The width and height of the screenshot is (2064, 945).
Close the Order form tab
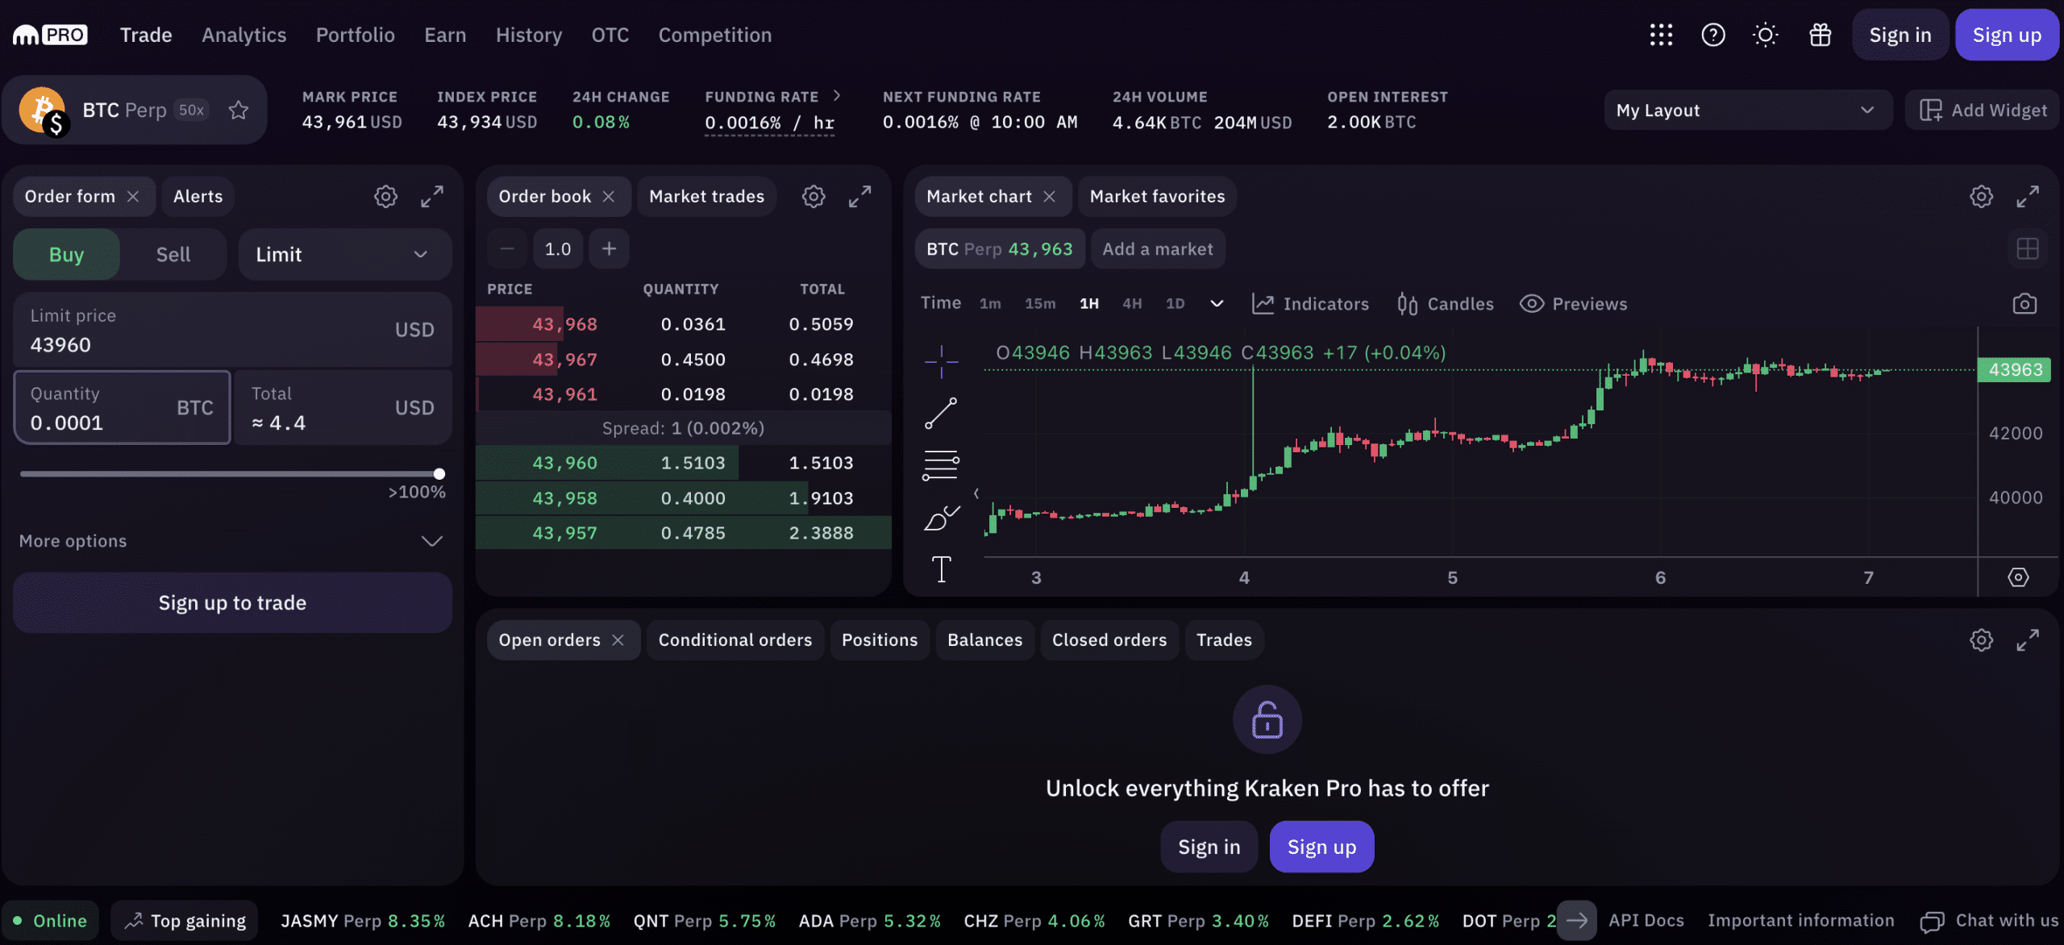tap(133, 196)
